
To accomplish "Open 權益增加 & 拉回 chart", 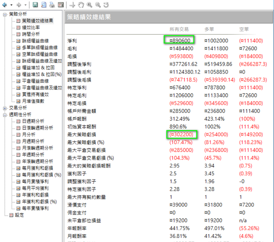I will [38, 68].
